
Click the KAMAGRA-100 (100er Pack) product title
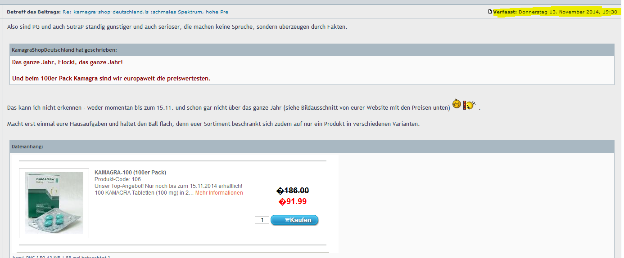coord(130,173)
